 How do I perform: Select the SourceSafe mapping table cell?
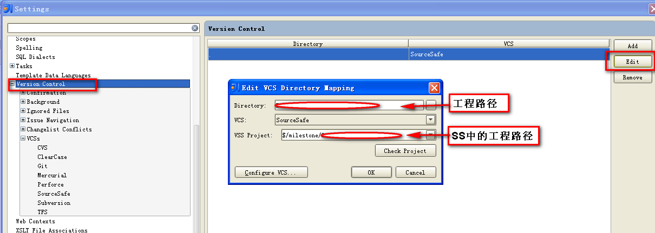pyautogui.click(x=508, y=54)
